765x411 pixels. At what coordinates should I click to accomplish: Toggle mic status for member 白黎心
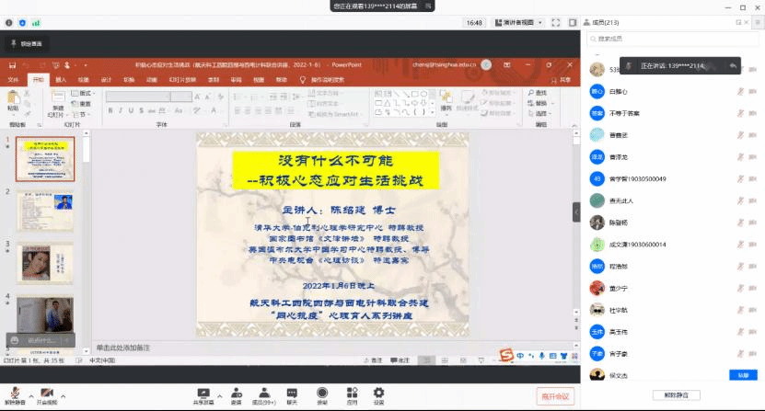[740, 91]
